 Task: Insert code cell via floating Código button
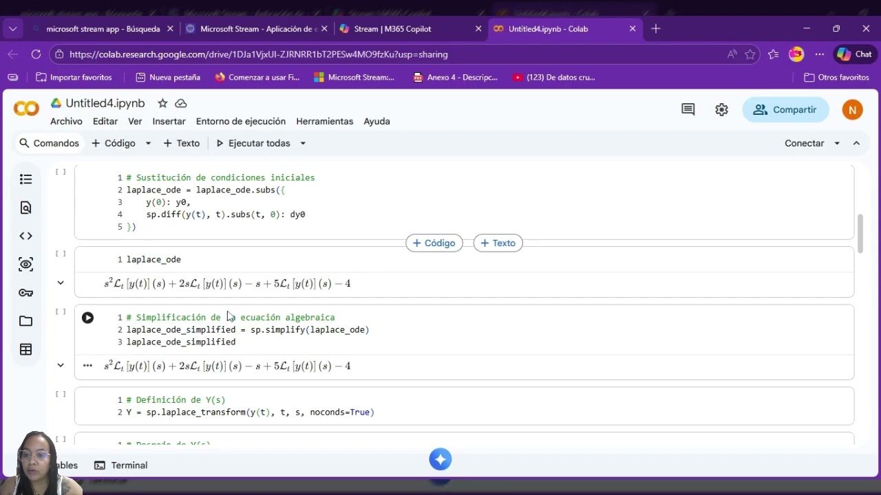(x=434, y=243)
